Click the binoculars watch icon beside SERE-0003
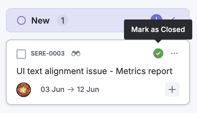 click(76, 53)
